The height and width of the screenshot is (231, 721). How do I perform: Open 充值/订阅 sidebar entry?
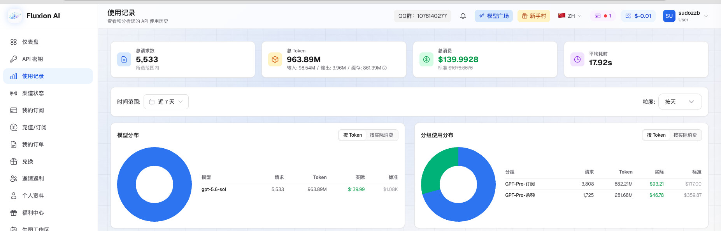[48, 127]
